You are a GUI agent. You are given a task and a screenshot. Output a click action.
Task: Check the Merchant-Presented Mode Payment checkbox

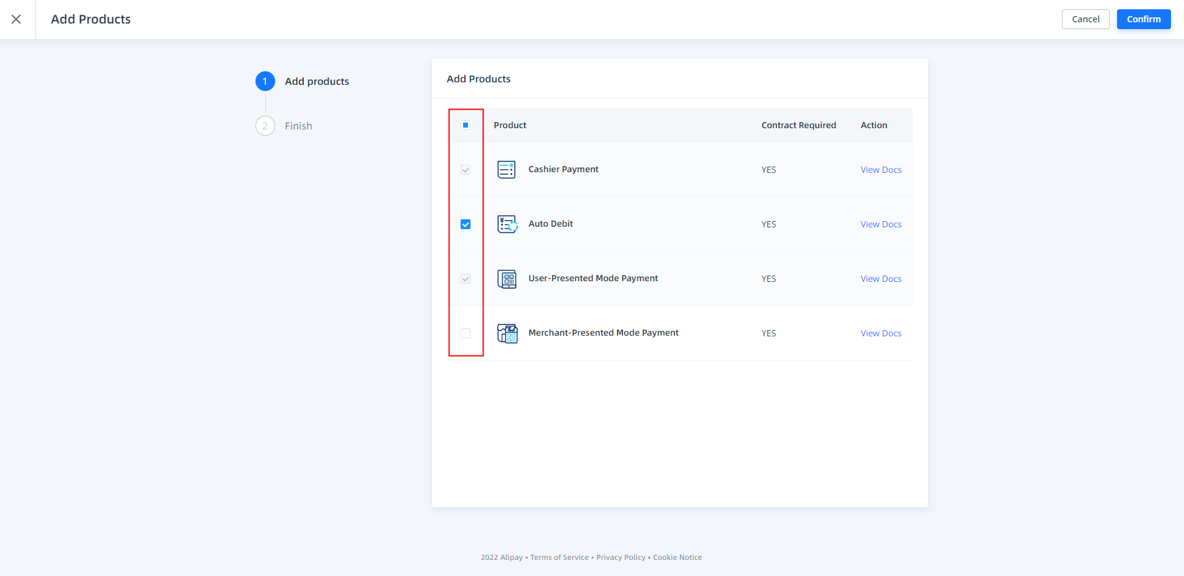(466, 333)
